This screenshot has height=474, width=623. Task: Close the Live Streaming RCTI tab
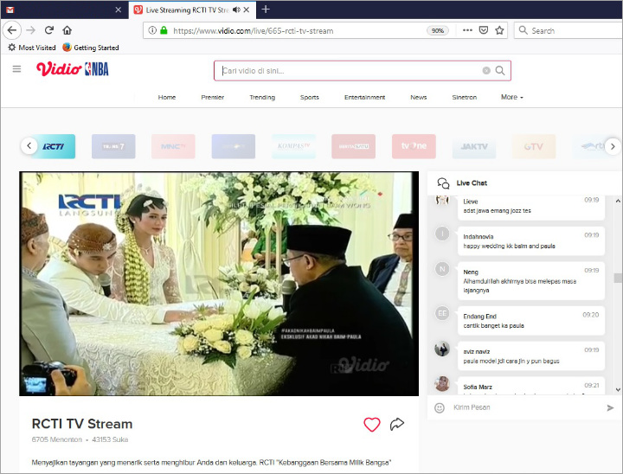pyautogui.click(x=247, y=10)
